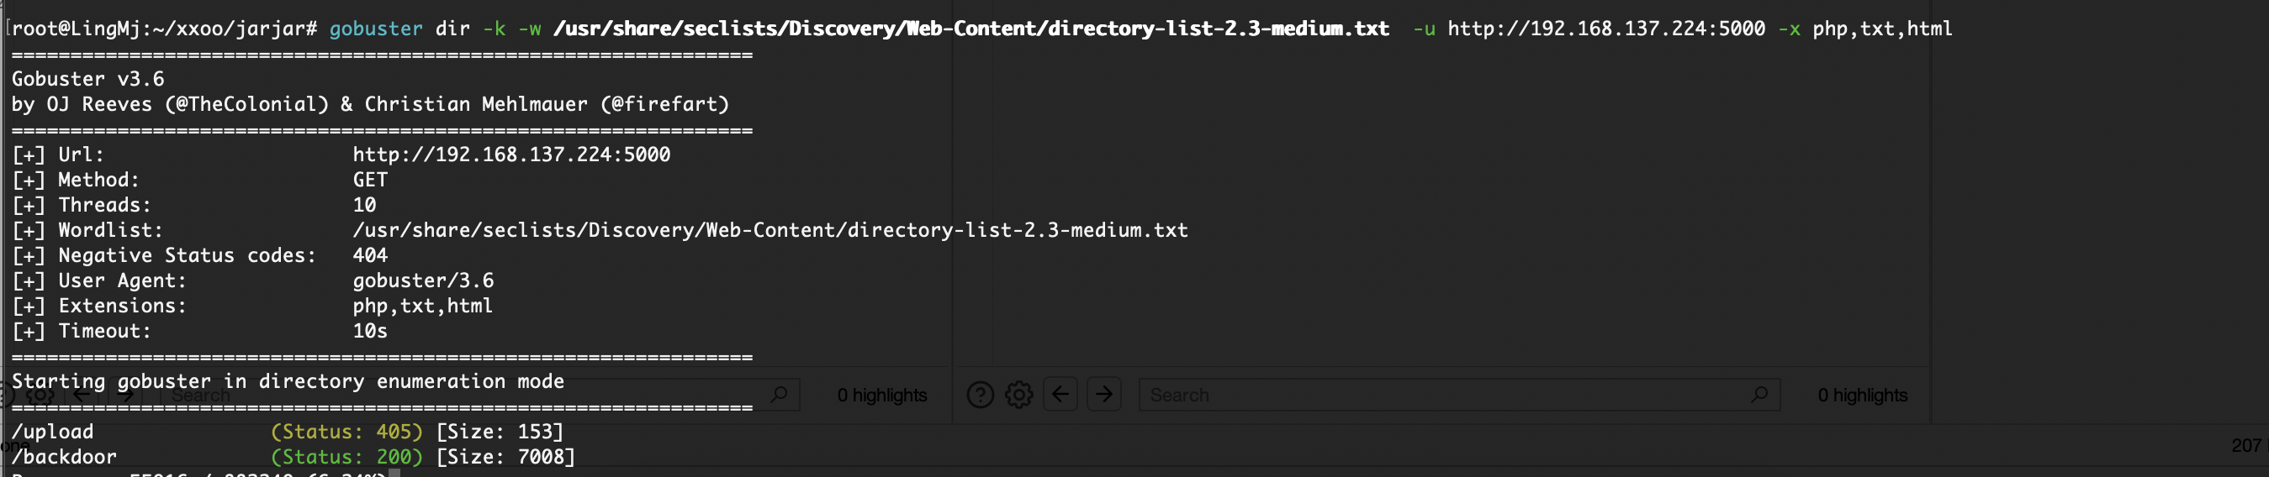Select the /backdoor result entry
Viewport: 2269px width, 477px height.
(x=63, y=457)
